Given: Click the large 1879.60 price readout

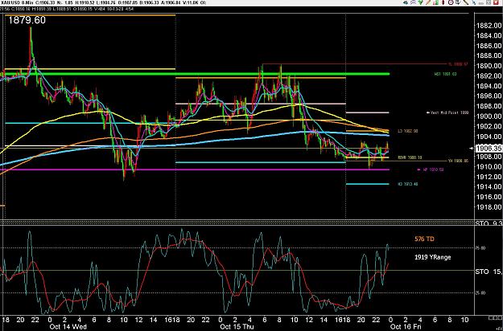Looking at the screenshot, I should click(x=27, y=20).
